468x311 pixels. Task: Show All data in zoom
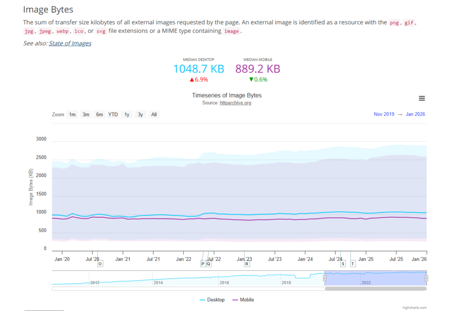click(154, 114)
